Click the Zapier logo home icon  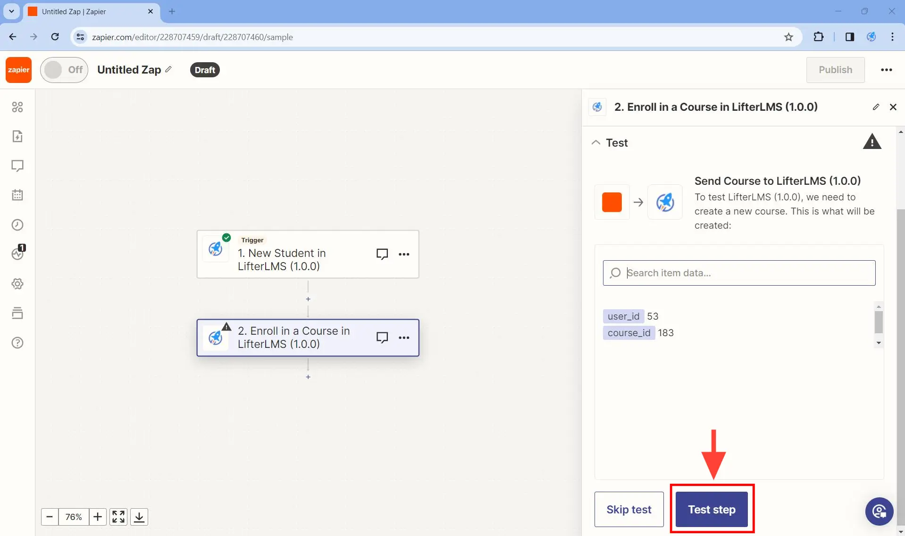(x=18, y=70)
